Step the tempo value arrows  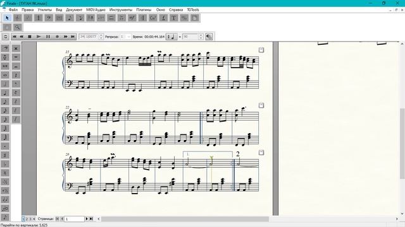201,37
